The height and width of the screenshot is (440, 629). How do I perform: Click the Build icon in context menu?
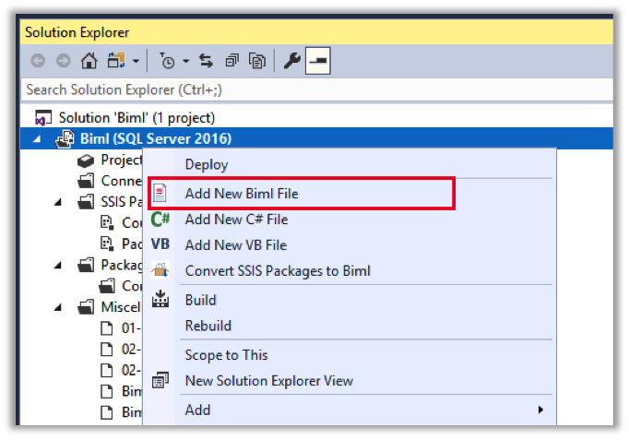160,299
